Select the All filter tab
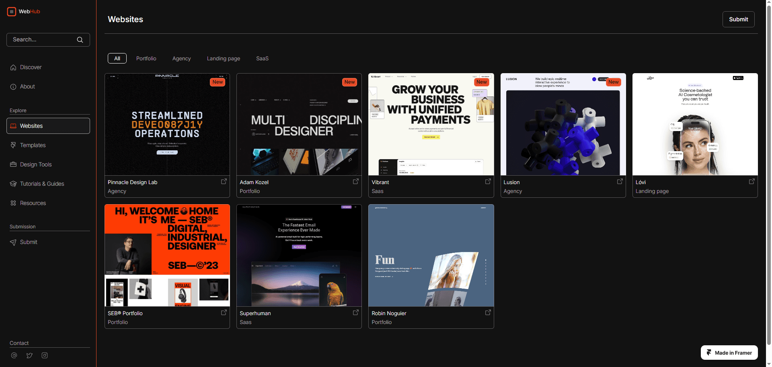Screen dimensions: 772x367 point(117,58)
